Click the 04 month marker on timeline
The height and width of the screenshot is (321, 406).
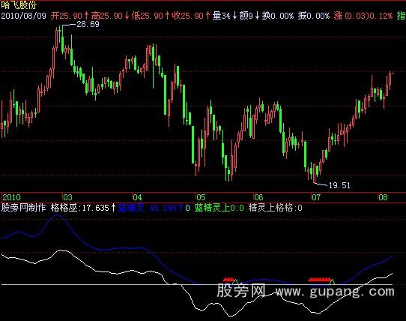click(137, 197)
